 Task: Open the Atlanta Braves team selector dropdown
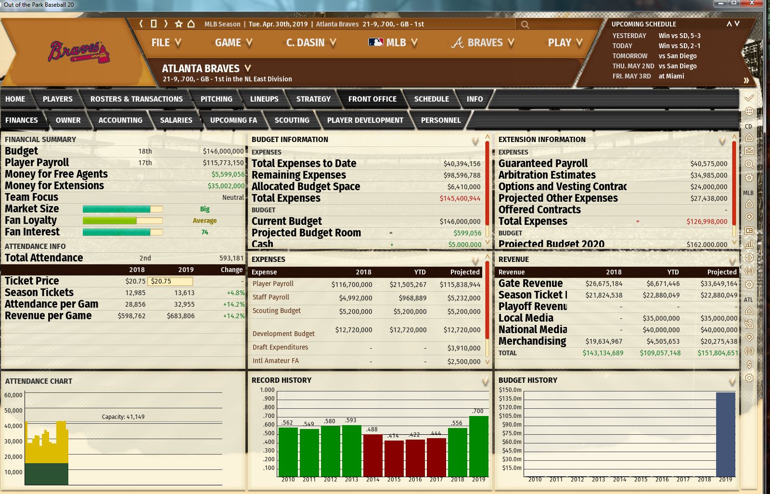tap(247, 68)
